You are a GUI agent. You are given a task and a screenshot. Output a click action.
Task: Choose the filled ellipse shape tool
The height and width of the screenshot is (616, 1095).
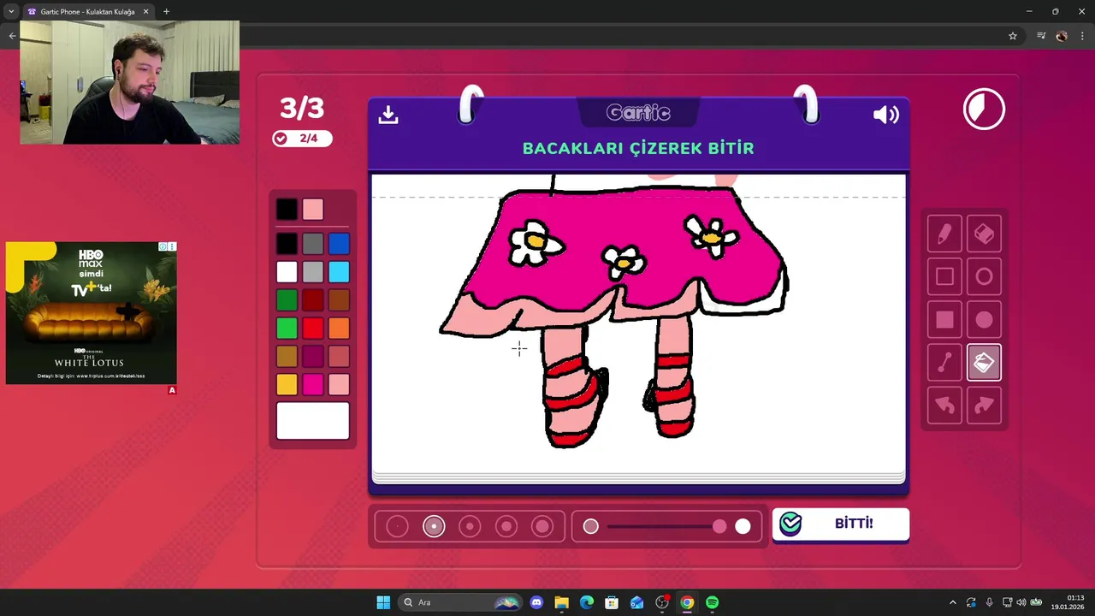click(984, 320)
